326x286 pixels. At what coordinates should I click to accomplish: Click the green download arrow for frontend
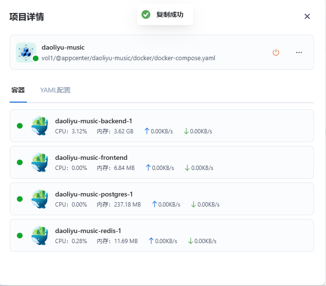[x=187, y=168]
